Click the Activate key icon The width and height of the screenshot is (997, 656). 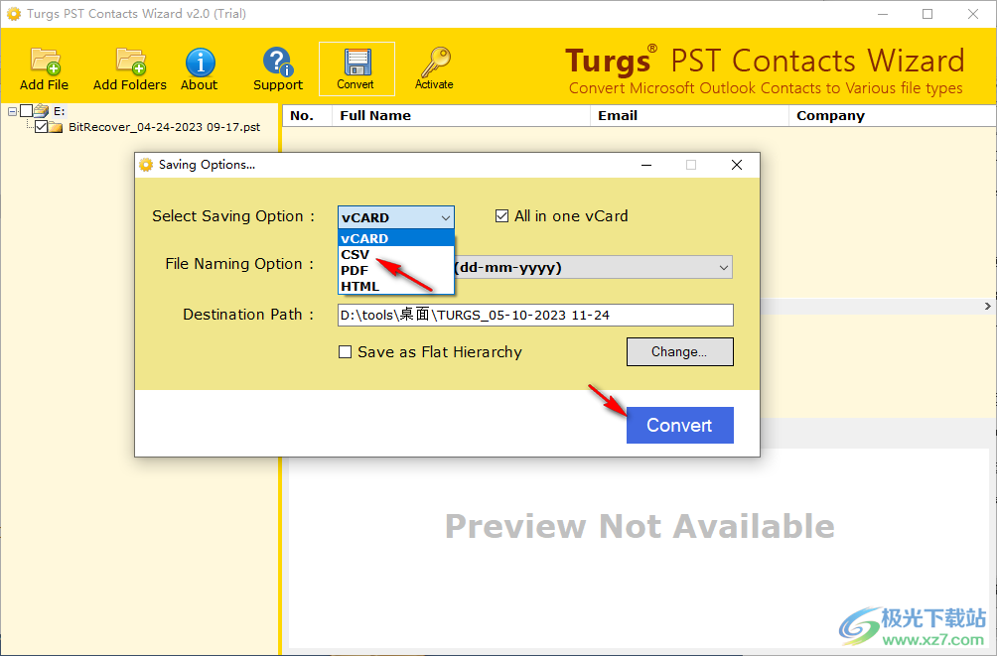(434, 68)
